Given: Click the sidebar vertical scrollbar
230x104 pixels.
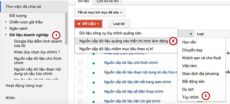Looking at the screenshot, I should 66,29.
